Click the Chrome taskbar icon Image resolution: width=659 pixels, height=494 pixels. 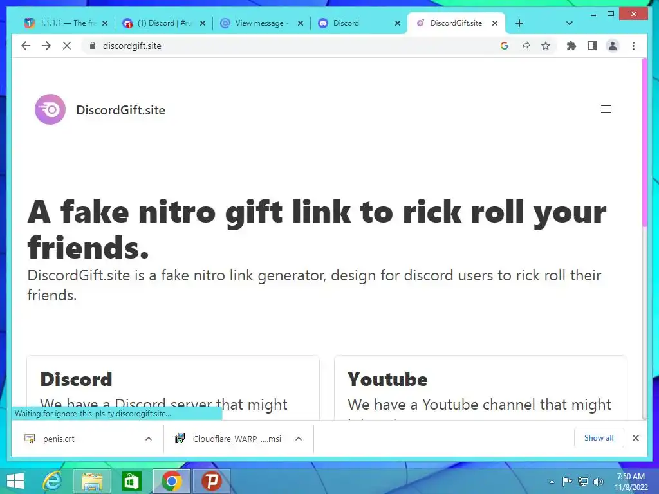click(171, 481)
